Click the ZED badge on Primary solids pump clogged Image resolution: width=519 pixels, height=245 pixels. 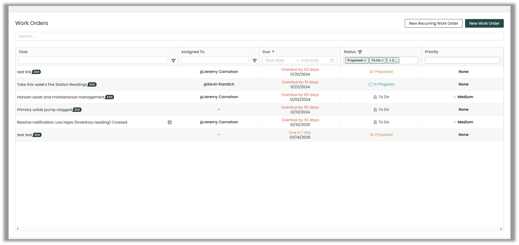pyautogui.click(x=77, y=110)
